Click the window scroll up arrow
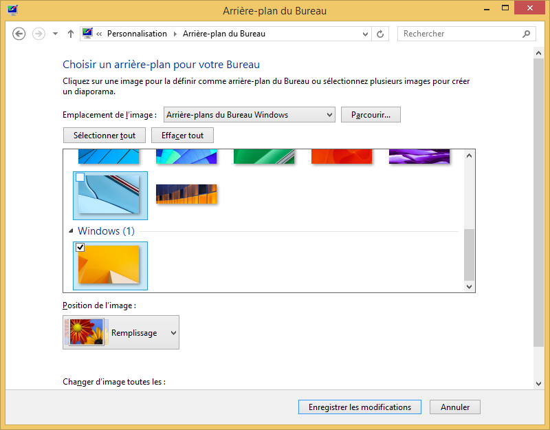550x430 pixels. [x=539, y=53]
